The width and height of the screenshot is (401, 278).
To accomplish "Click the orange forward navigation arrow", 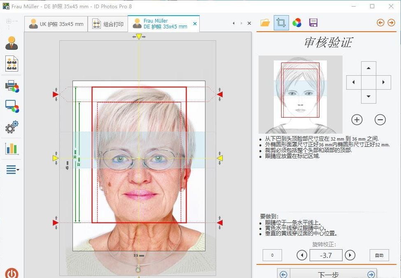I will (x=392, y=23).
